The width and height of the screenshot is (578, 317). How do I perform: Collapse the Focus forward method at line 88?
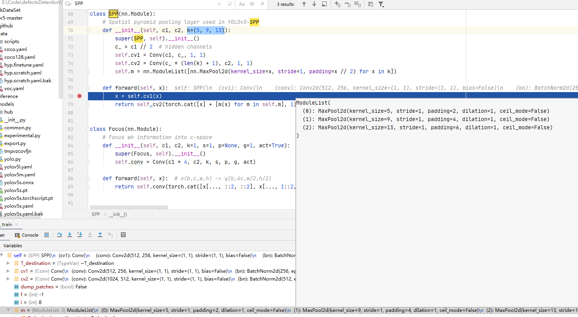point(88,178)
